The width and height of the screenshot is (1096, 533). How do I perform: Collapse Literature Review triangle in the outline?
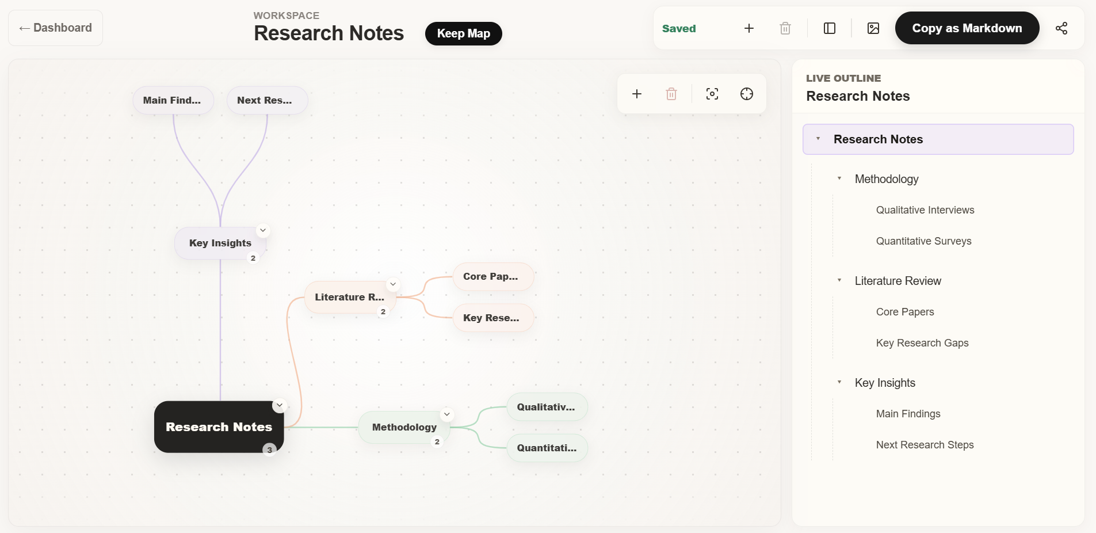[x=839, y=280]
